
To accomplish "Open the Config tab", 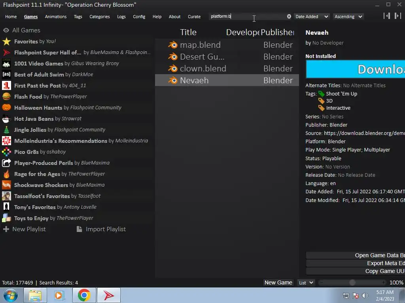I will pos(139,17).
